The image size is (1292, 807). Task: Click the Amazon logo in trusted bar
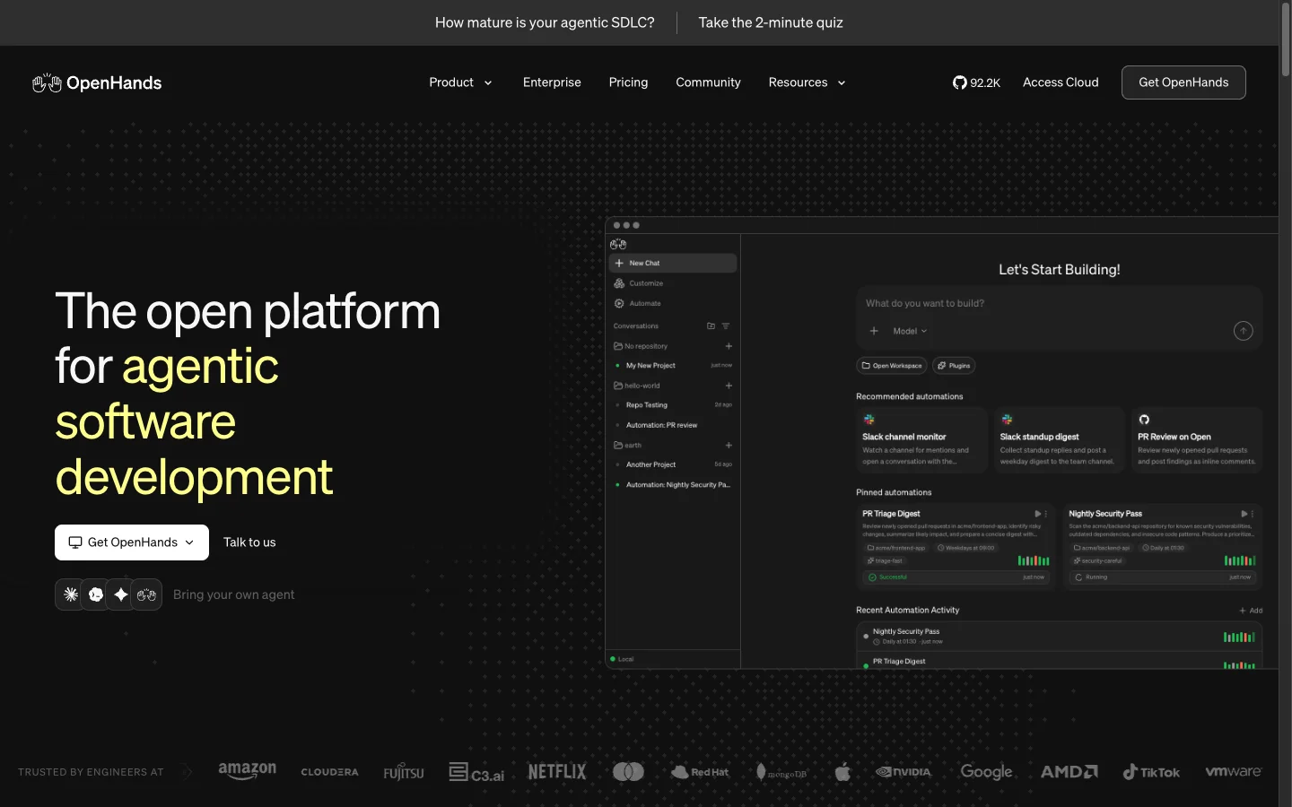[248, 771]
